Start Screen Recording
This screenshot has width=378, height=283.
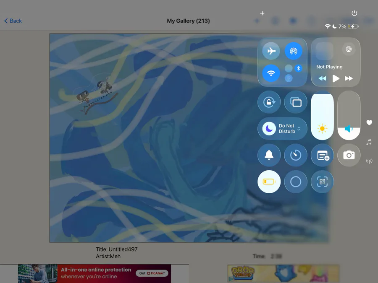tap(296, 182)
